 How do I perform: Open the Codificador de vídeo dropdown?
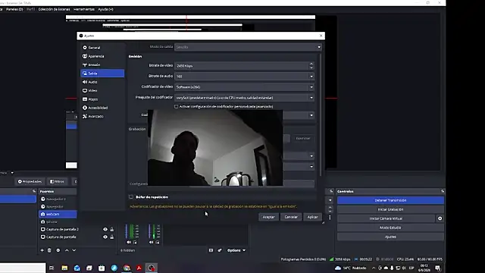click(x=244, y=87)
